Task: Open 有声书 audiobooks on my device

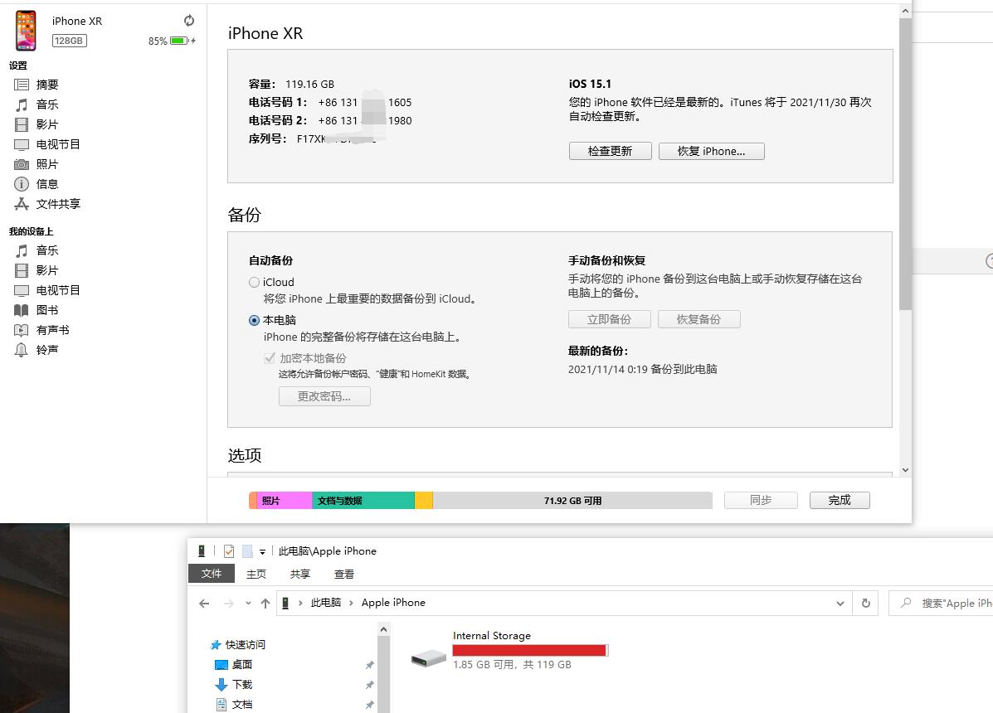Action: point(52,330)
